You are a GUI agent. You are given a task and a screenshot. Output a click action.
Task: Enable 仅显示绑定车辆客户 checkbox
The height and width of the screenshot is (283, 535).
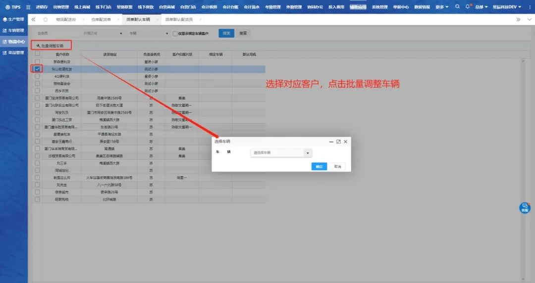[175, 34]
